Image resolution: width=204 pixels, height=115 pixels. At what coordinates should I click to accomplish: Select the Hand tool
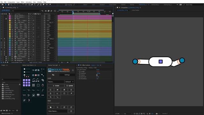point(9,4)
